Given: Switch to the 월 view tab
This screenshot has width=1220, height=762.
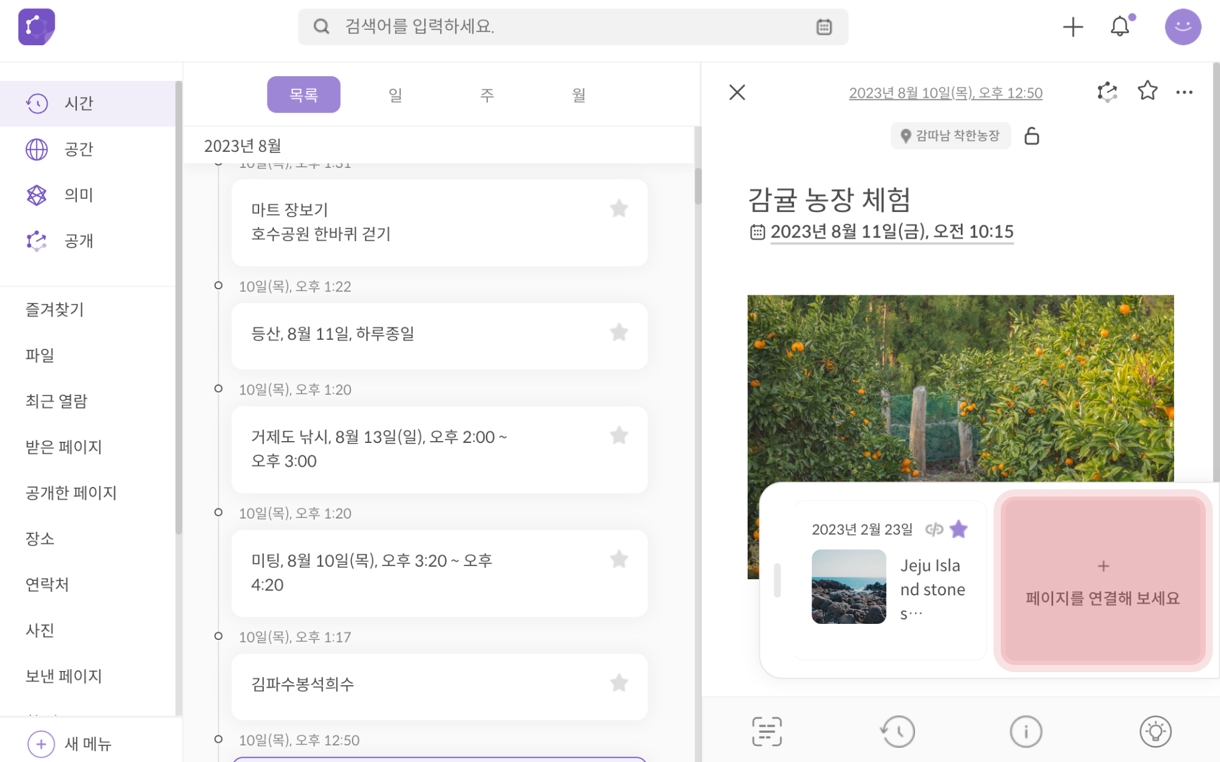Looking at the screenshot, I should [579, 95].
